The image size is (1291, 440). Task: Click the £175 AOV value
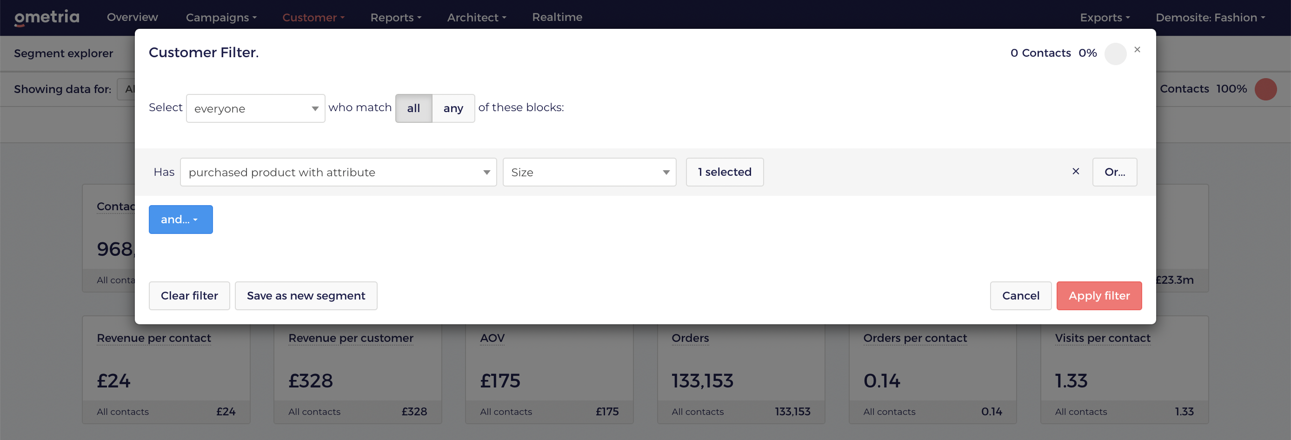[x=499, y=381]
